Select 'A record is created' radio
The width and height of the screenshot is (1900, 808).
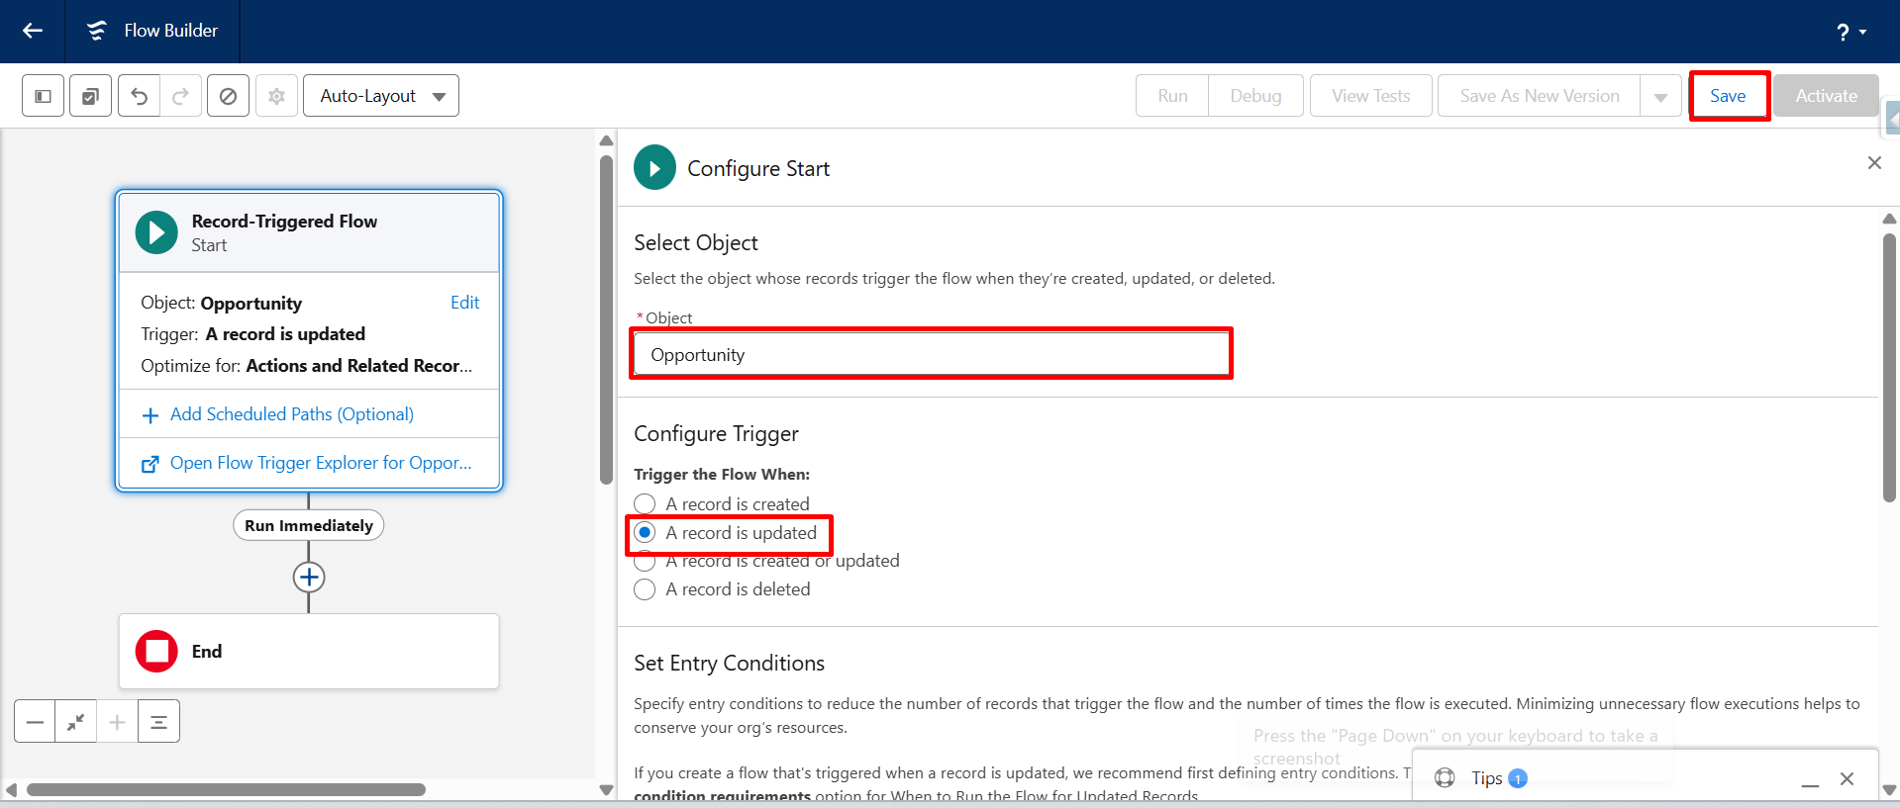[645, 504]
